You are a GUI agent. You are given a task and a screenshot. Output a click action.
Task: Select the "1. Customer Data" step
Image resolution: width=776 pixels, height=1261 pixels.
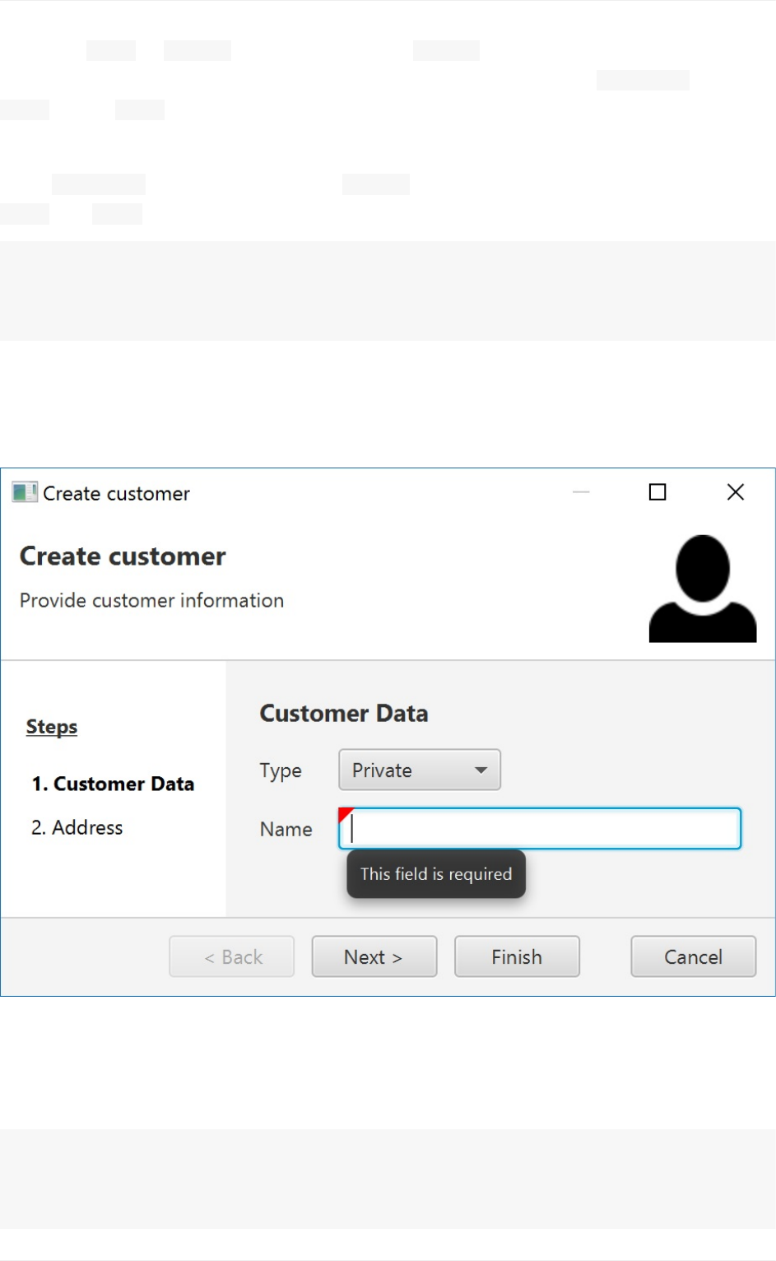point(113,784)
